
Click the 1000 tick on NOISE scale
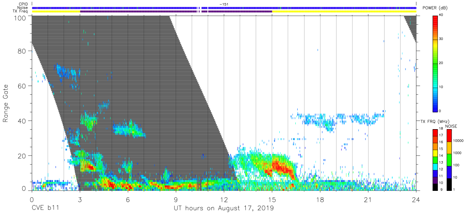click(x=457, y=153)
